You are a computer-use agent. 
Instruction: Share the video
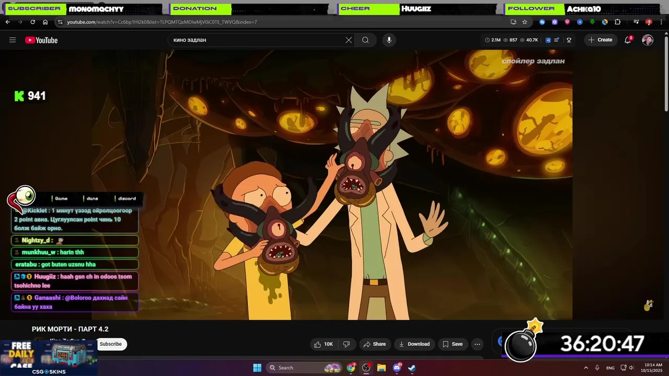click(374, 344)
